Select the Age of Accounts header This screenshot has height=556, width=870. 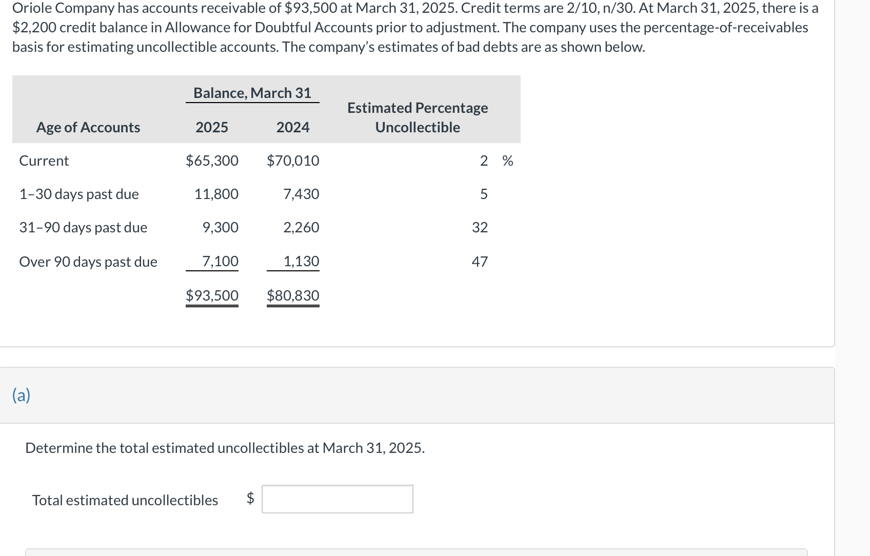click(x=88, y=127)
